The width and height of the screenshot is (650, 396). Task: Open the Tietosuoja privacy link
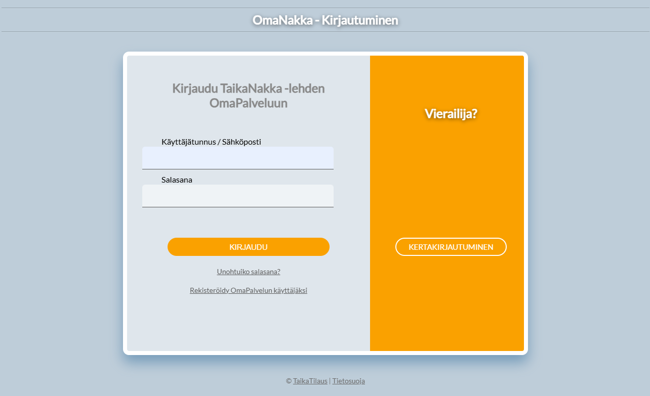tap(348, 381)
